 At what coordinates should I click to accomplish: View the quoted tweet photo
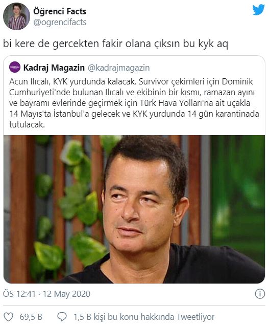pyautogui.click(x=134, y=209)
